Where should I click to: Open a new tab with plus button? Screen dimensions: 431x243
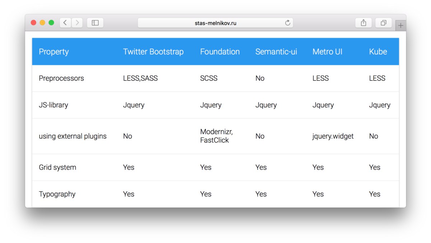401,26
